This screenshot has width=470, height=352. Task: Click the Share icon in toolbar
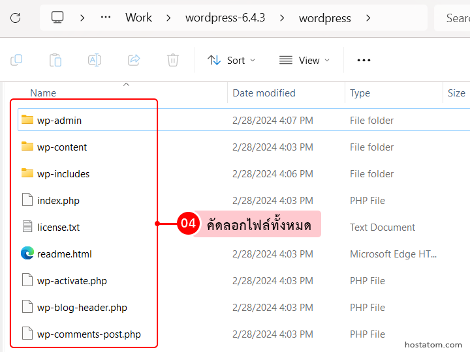click(x=134, y=60)
